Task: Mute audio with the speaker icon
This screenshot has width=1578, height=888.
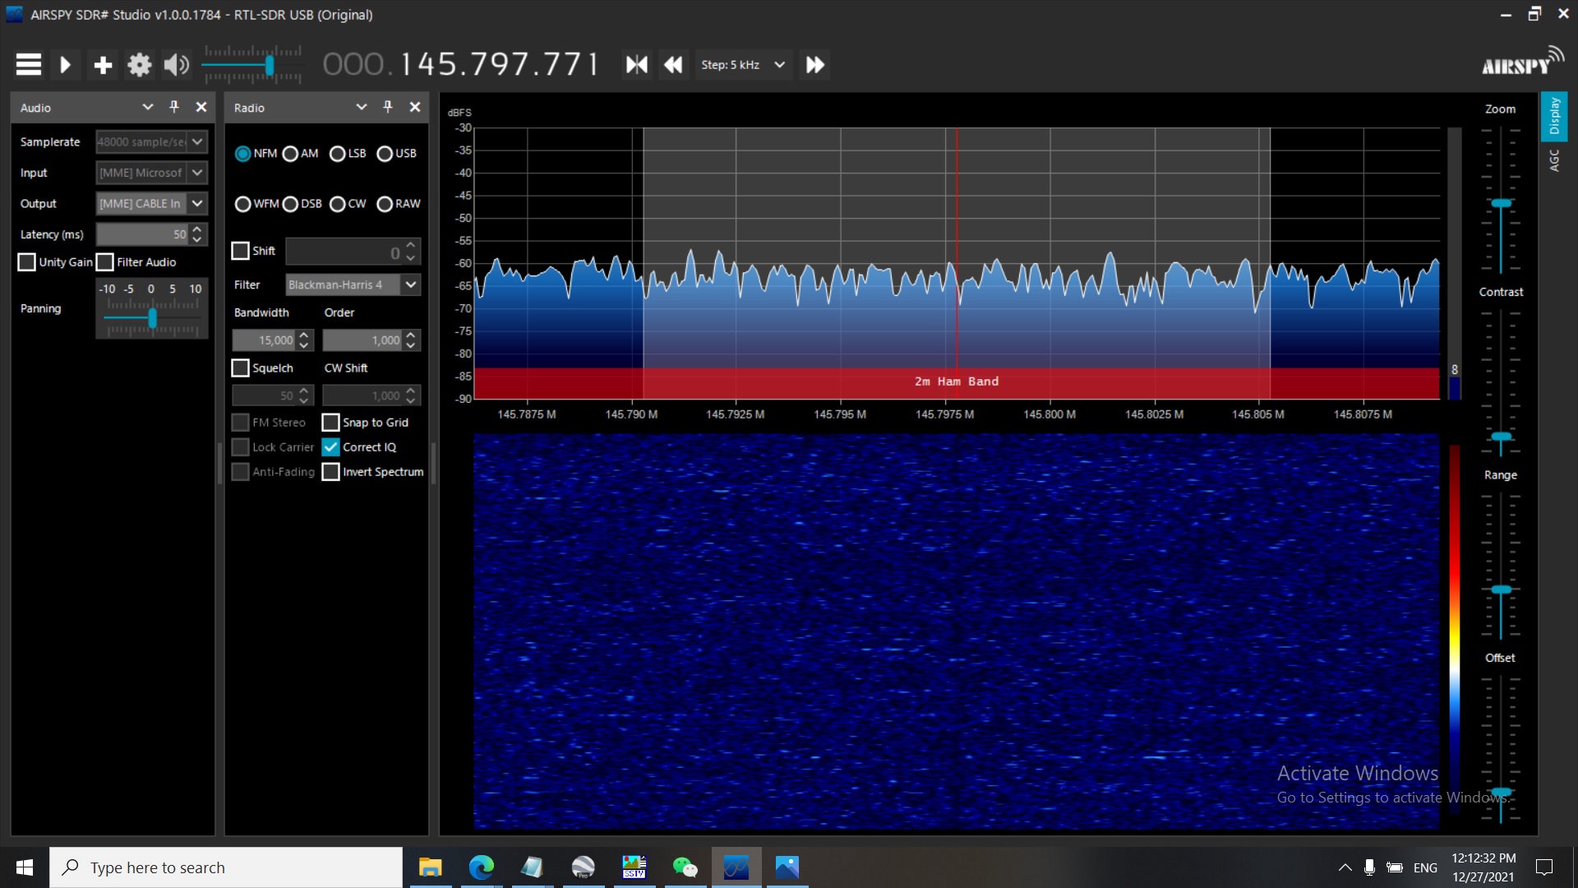Action: (176, 64)
